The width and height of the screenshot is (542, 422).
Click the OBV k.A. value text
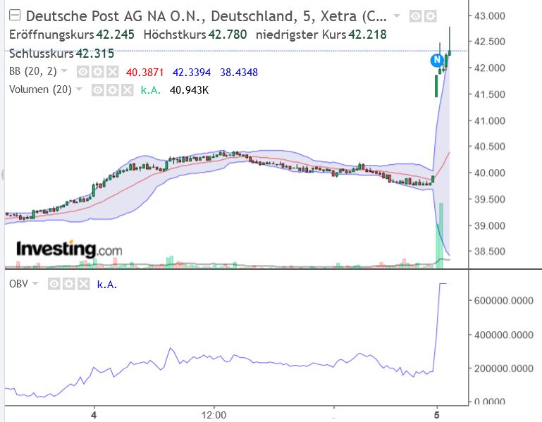pyautogui.click(x=107, y=285)
